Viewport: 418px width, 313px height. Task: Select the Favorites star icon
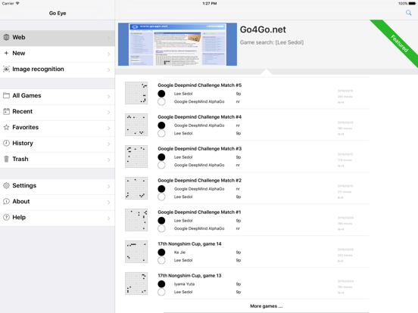point(6,127)
